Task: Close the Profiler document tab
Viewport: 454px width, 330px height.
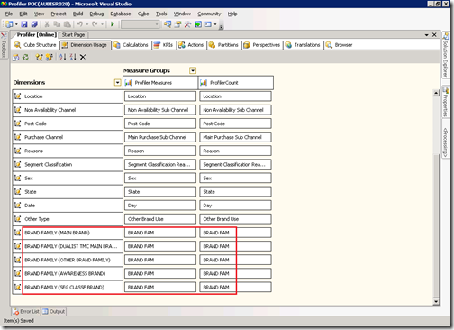Action: tap(434, 35)
